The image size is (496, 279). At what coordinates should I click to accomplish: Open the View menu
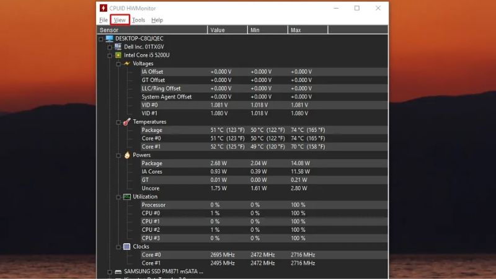tap(120, 20)
